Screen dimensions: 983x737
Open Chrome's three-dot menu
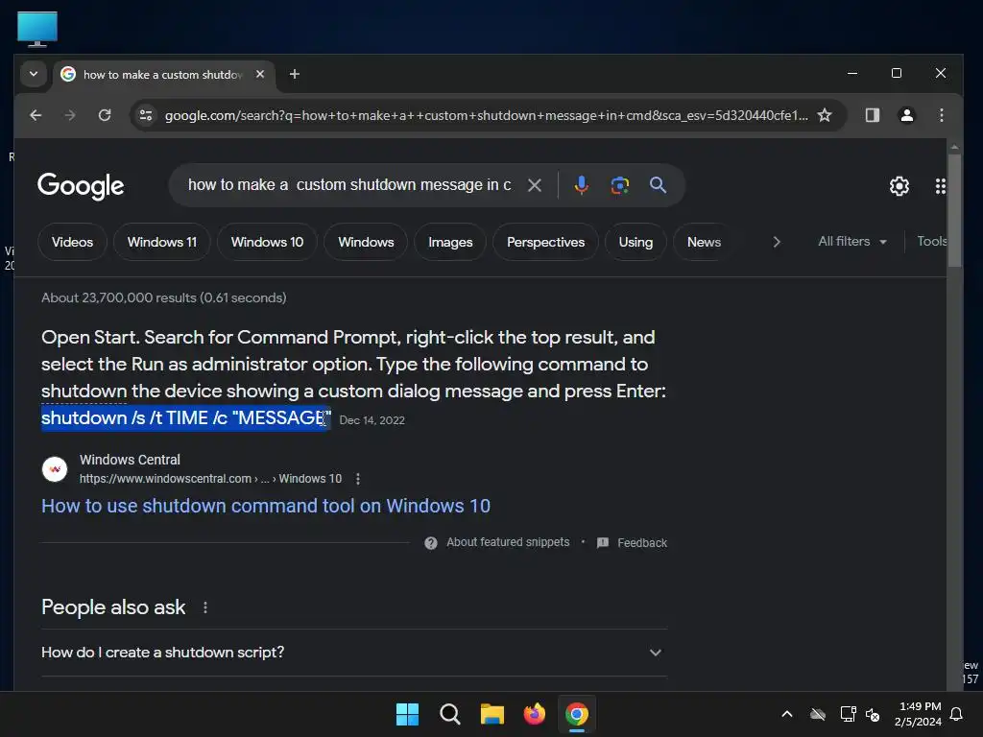click(x=941, y=115)
